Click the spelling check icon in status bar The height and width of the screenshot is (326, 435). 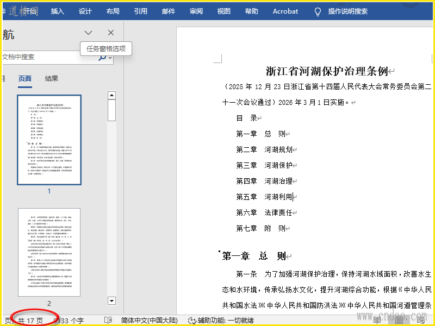[108, 321]
